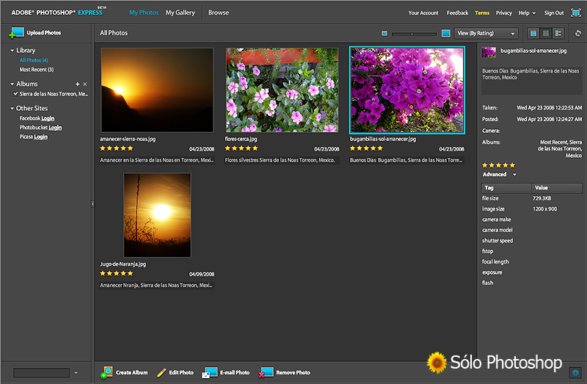Open Your Account
The height and width of the screenshot is (384, 587).
coord(423,12)
